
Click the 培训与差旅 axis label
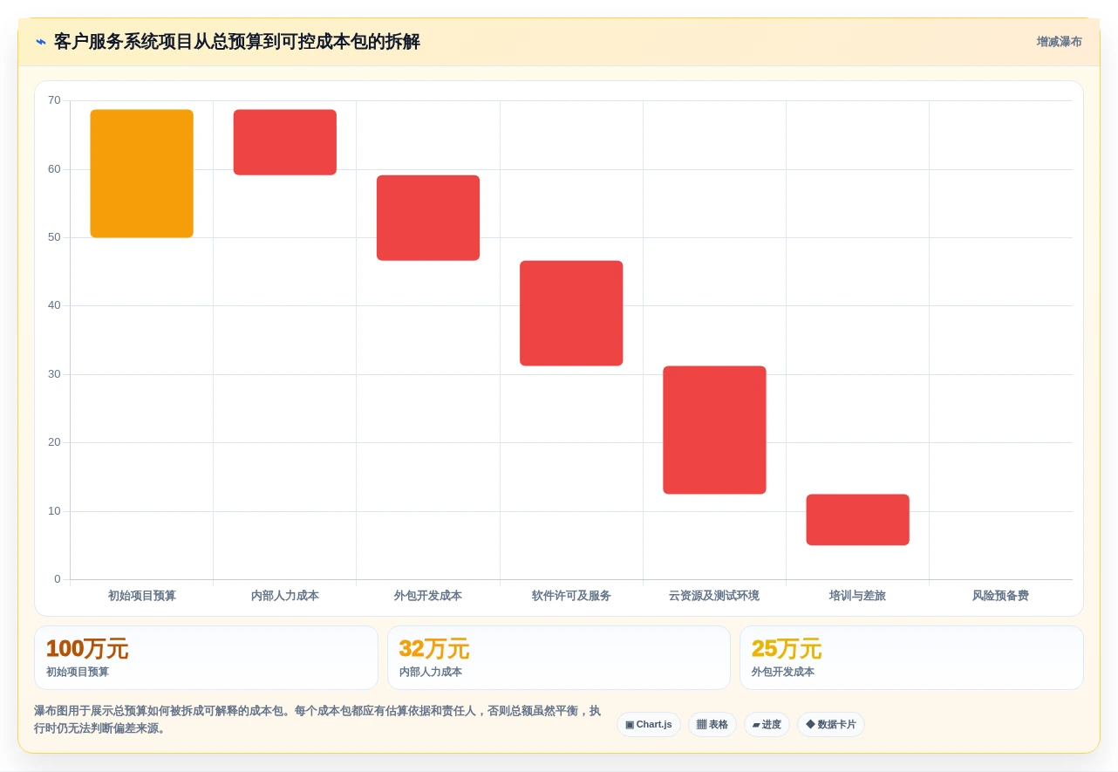click(857, 596)
